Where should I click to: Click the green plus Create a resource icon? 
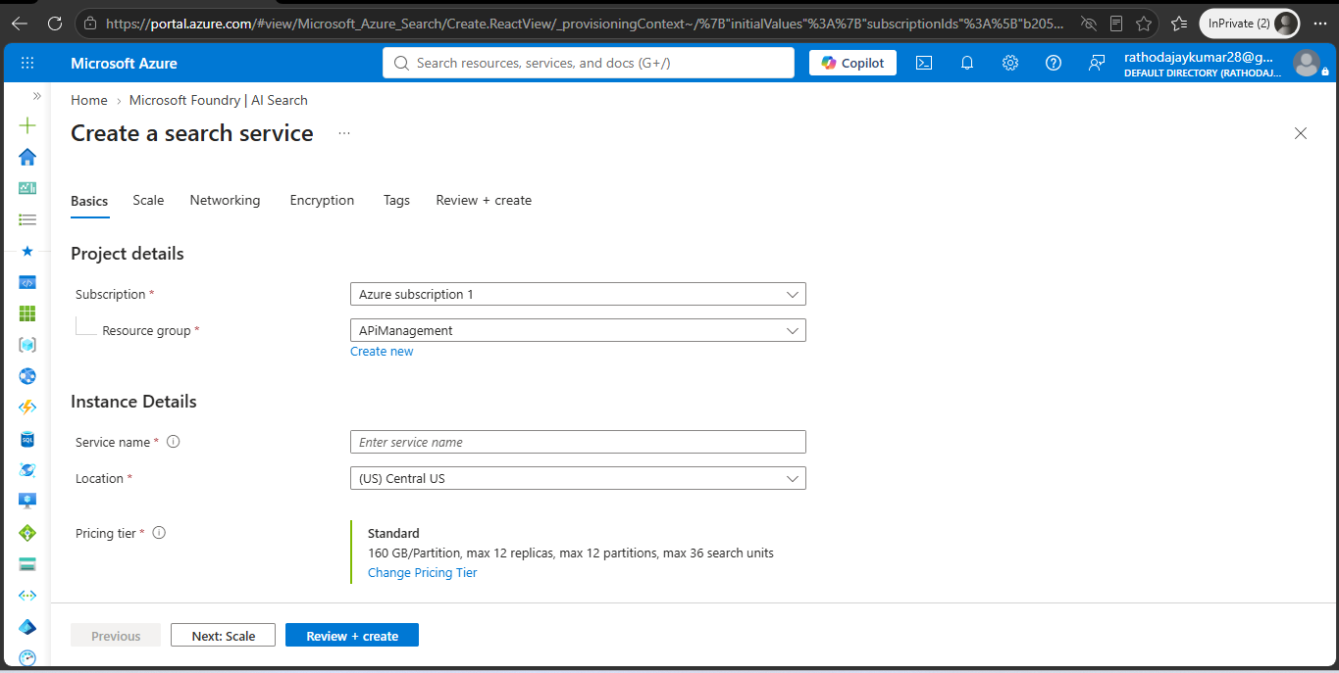point(27,125)
